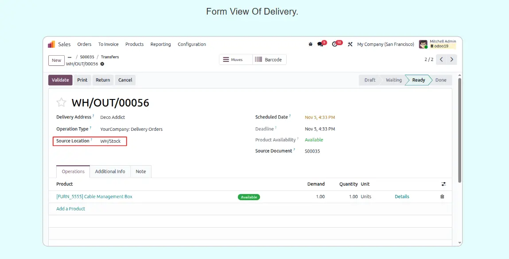The width and height of the screenshot is (509, 259).
Task: Open the chat messages icon
Action: (320, 44)
